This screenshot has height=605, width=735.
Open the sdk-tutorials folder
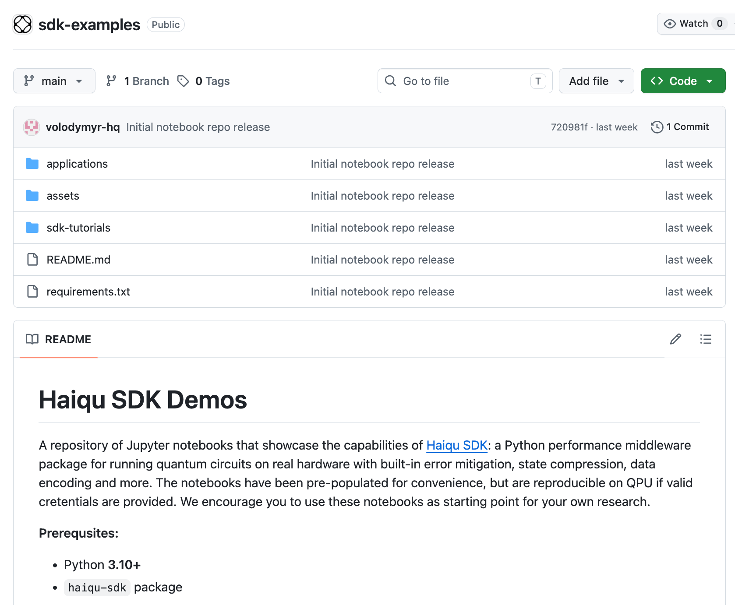pos(78,228)
